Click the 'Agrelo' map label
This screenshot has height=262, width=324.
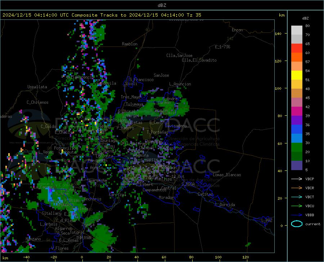coord(96,168)
